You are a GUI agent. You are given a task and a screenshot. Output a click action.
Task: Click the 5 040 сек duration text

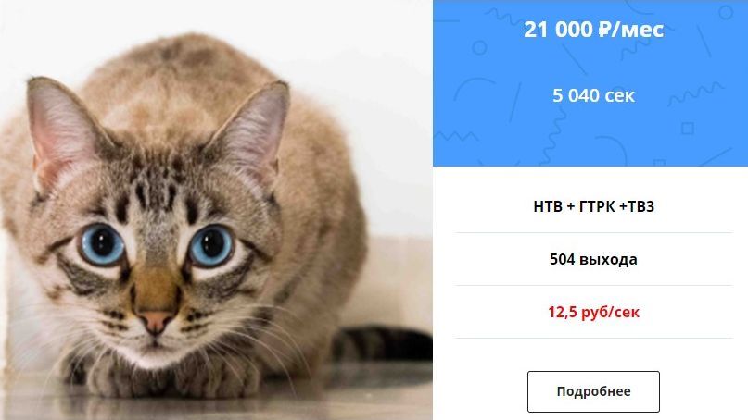pyautogui.click(x=593, y=95)
